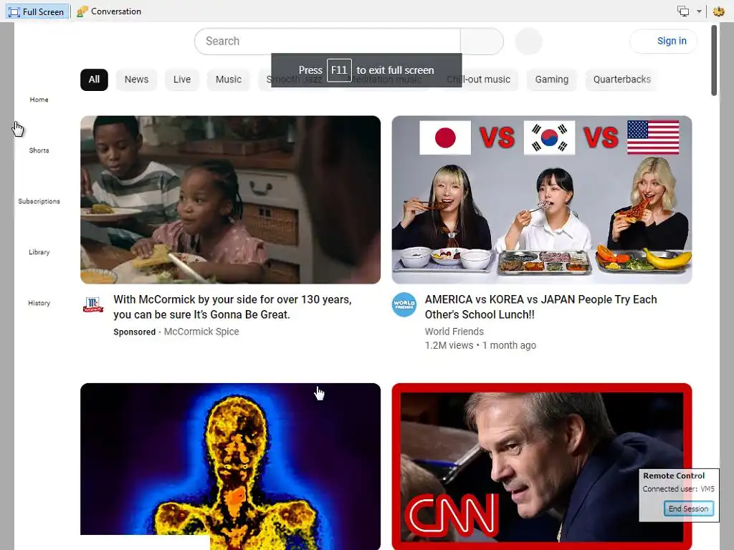
Task: Click the Sign in button
Action: tap(663, 41)
